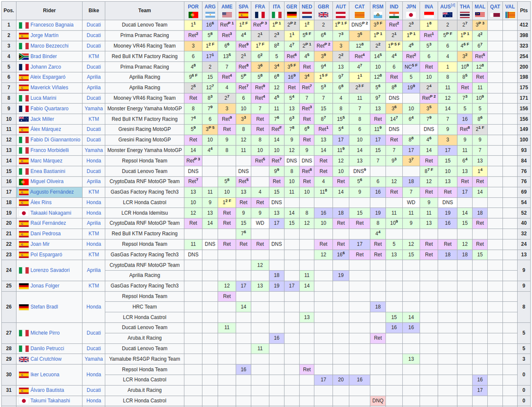Open the VAL race header link
Screen dimensions: 532x407
pyautogui.click(x=510, y=7)
